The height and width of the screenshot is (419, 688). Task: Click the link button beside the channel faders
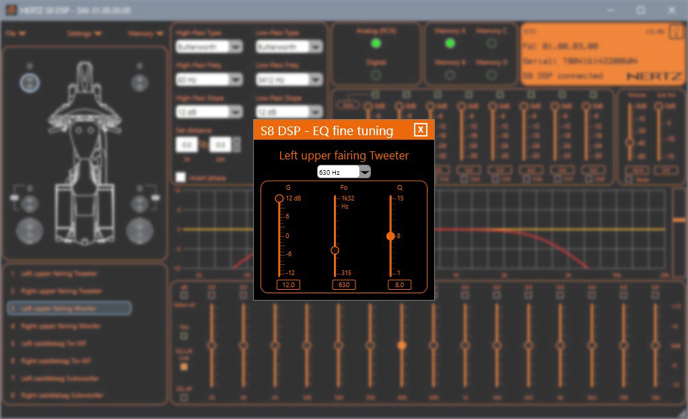[x=347, y=105]
